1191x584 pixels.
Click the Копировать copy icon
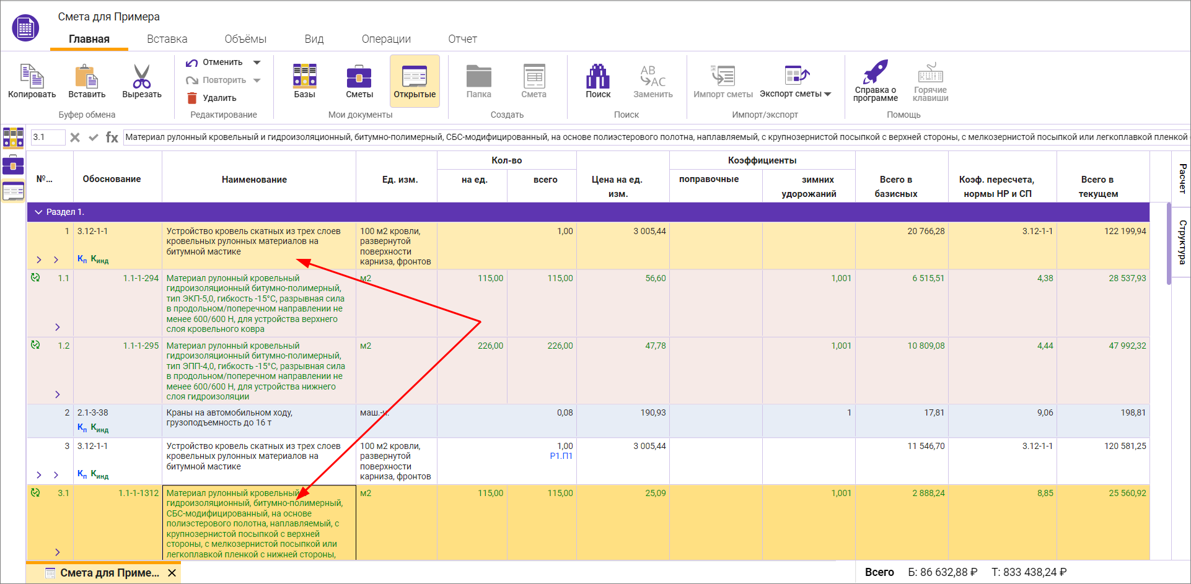click(31, 76)
